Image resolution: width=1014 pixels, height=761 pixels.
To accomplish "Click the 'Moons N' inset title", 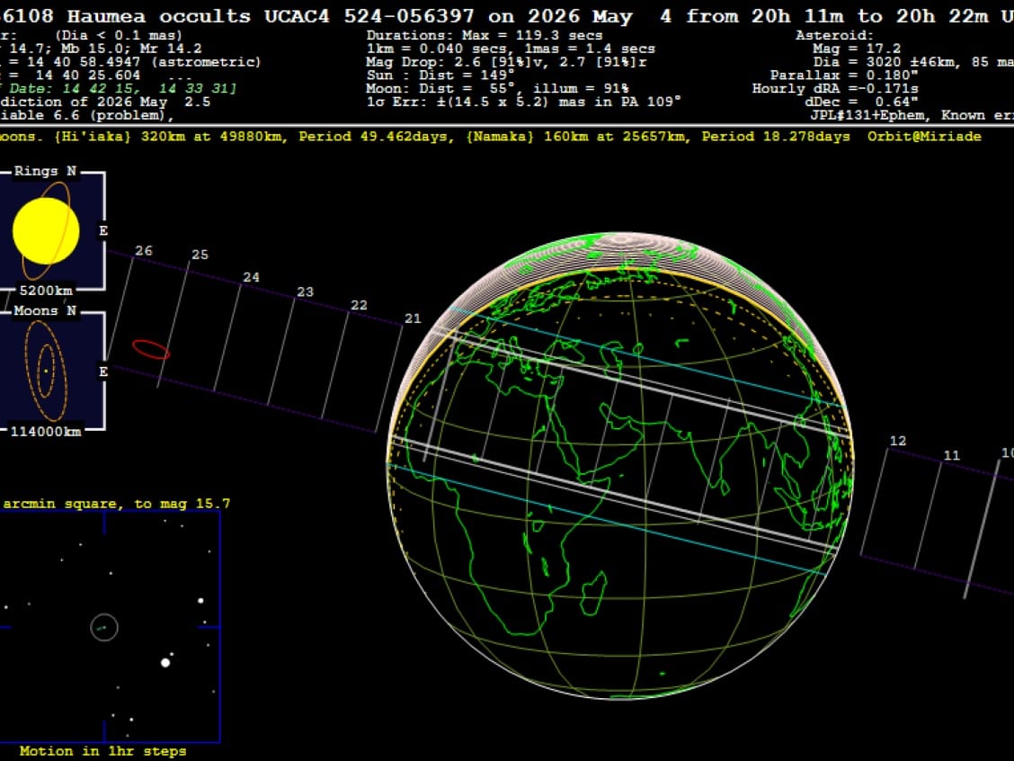I will click(45, 310).
